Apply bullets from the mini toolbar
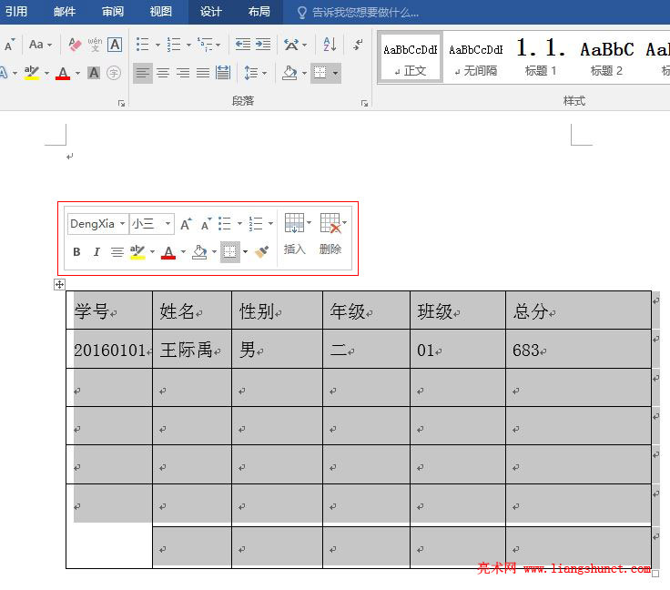This screenshot has height=590, width=670. [225, 223]
